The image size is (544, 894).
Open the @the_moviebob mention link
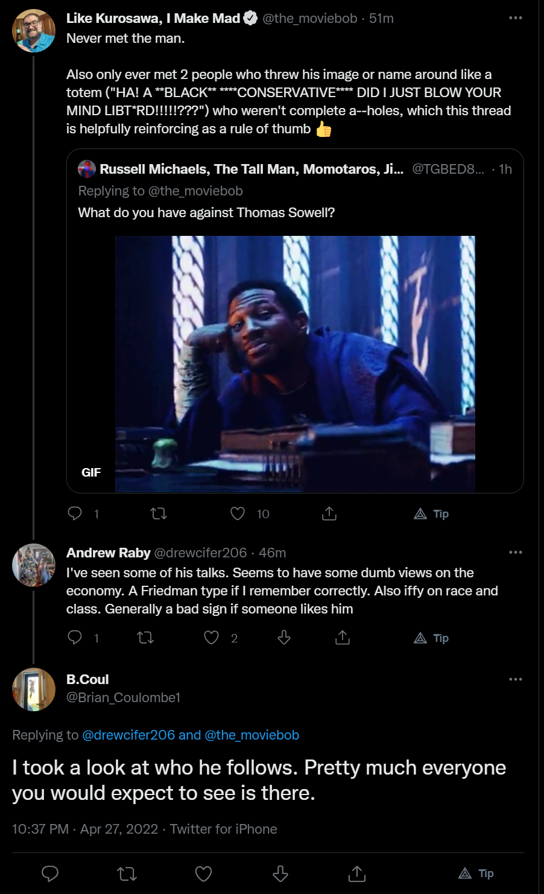[x=252, y=735]
